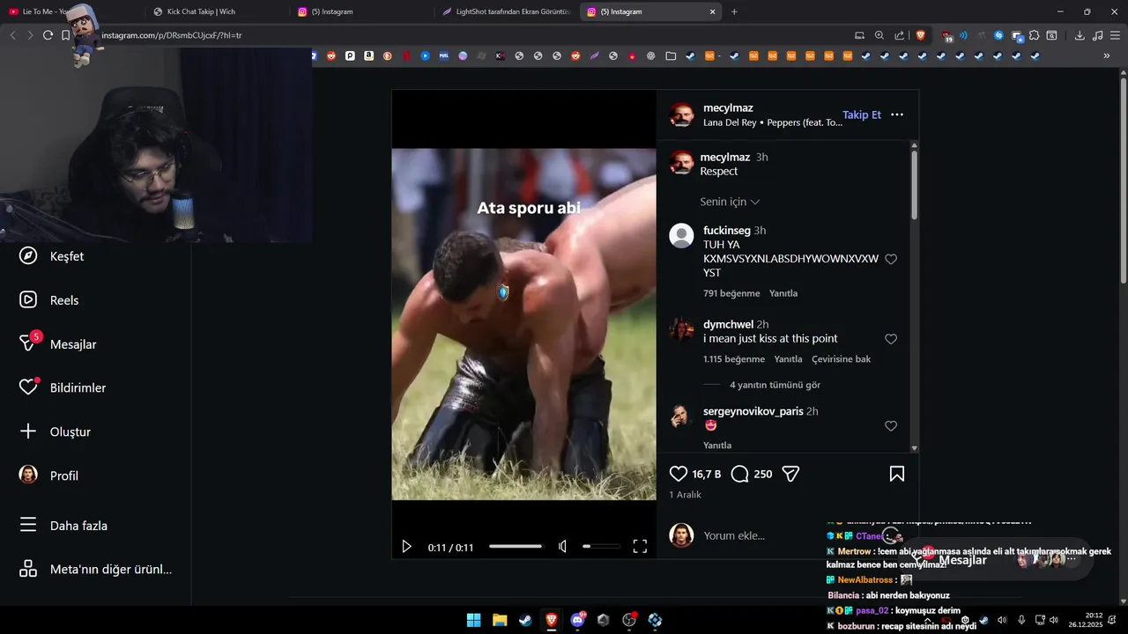The width and height of the screenshot is (1128, 634).
Task: Open Meta'nın diğer ürünleri menu
Action: [x=96, y=569]
